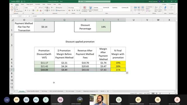Open the font size dropdown

(x=39, y=8)
